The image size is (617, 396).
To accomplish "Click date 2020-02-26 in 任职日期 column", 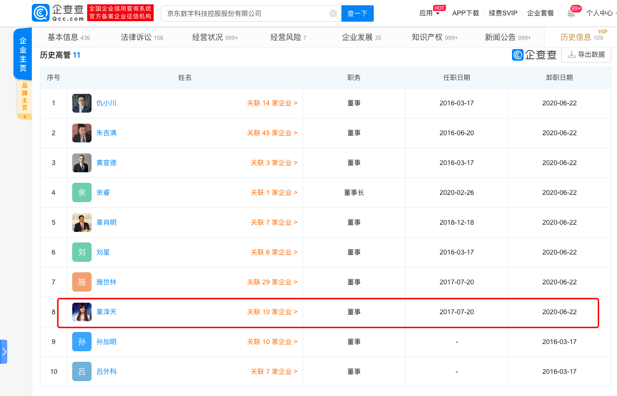I will (457, 192).
